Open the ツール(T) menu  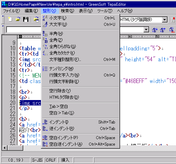(x=105, y=11)
